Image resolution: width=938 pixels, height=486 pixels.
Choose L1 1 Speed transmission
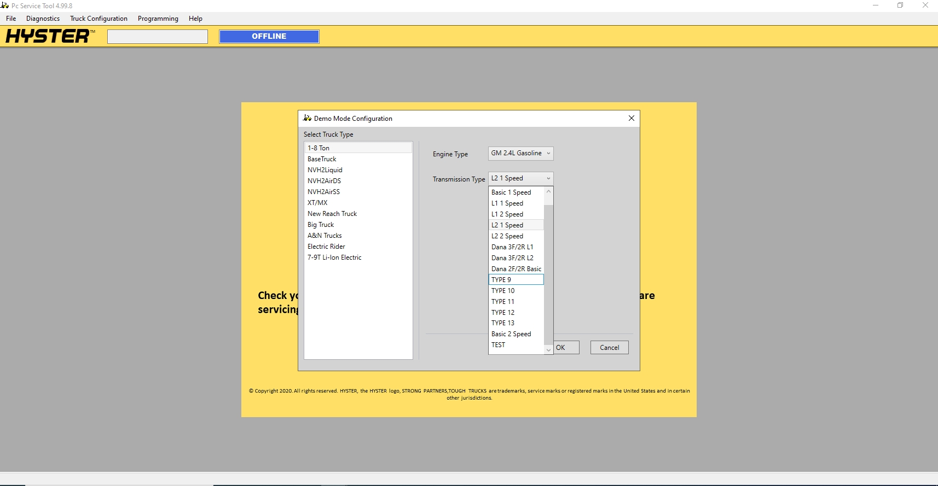point(516,203)
